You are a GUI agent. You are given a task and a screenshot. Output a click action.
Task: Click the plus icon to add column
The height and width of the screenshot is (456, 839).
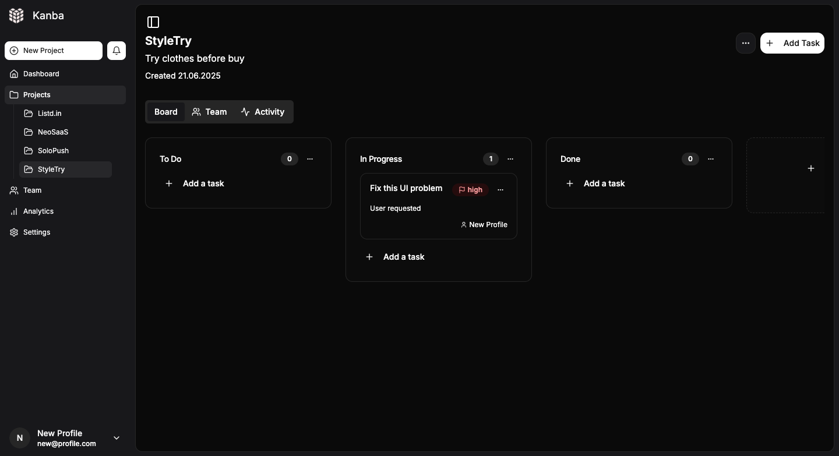(x=810, y=168)
